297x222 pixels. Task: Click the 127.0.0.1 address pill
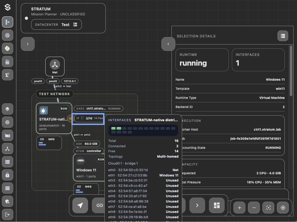tap(70, 81)
